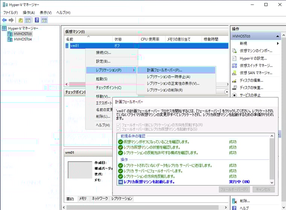
Task: Switch to the メモリ tab
Action: tap(83, 198)
